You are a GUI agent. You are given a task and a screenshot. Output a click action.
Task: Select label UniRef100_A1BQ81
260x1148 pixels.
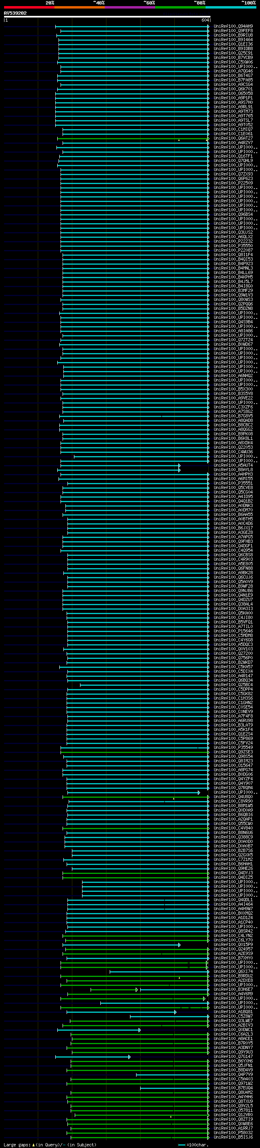click(233, 1012)
